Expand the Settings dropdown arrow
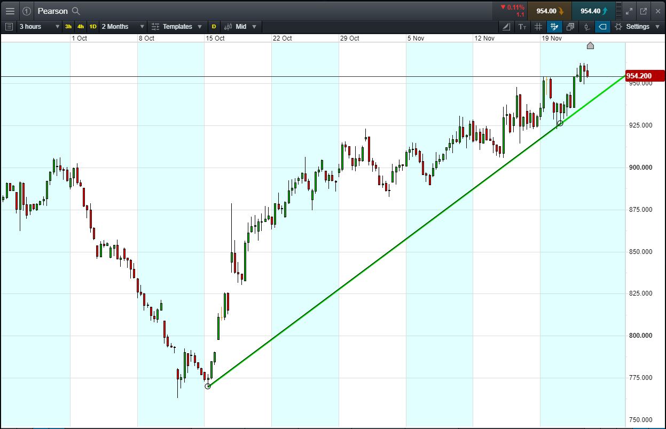666x429 pixels. pos(657,26)
